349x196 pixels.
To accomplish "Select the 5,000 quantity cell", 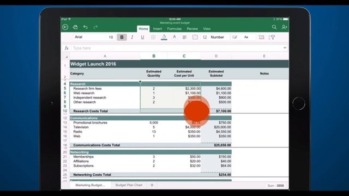I will [x=154, y=122].
